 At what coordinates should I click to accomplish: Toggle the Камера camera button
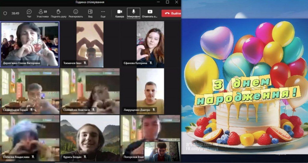pos(119,13)
